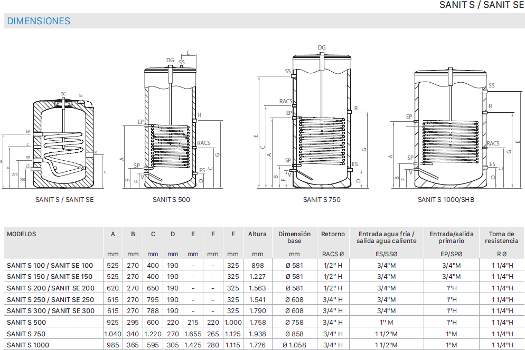Click row name 'SANIT S 150 / SANIT SE 150'

pyautogui.click(x=50, y=277)
